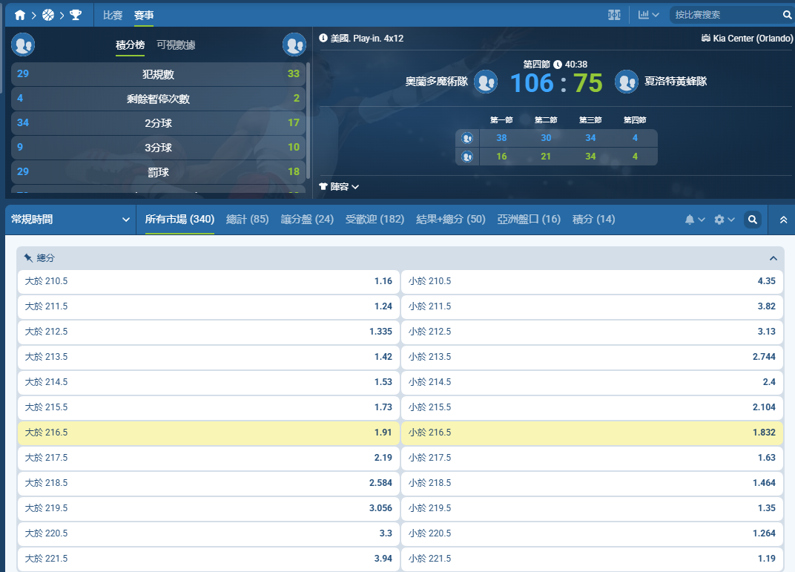The width and height of the screenshot is (795, 572).
Task: Bet on 小於 219.5 at 1.35
Action: coord(592,508)
